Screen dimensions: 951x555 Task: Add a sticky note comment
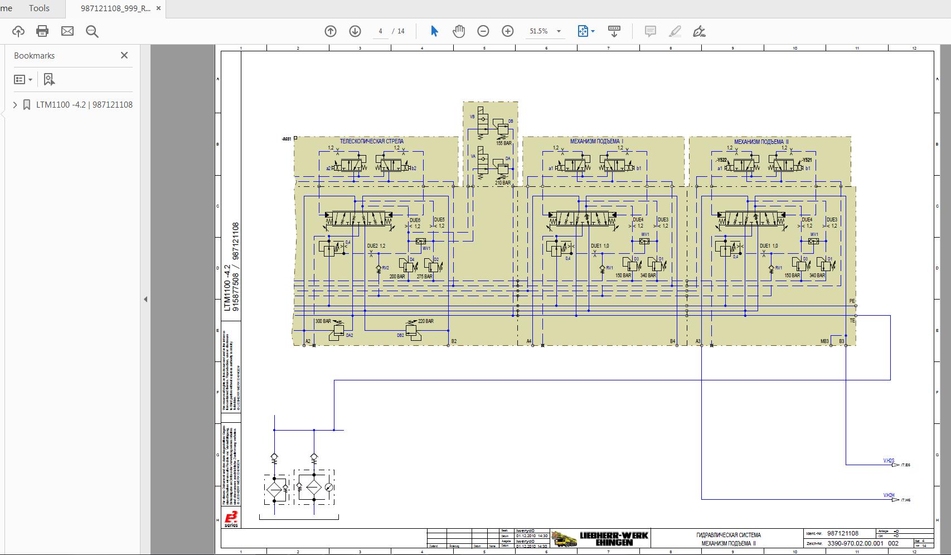[x=649, y=31]
